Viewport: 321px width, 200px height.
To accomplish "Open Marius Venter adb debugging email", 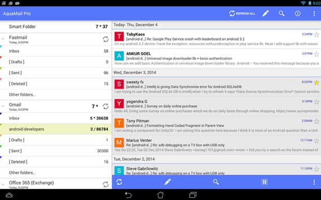I will [216, 145].
